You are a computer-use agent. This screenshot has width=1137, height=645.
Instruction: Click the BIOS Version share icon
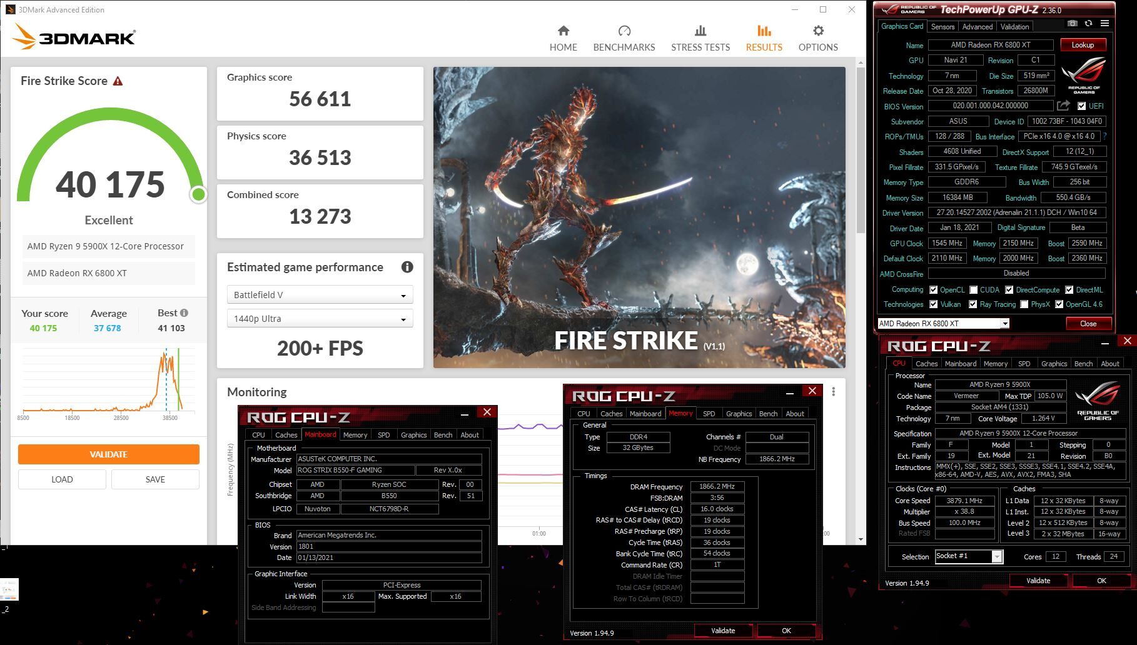(1063, 106)
